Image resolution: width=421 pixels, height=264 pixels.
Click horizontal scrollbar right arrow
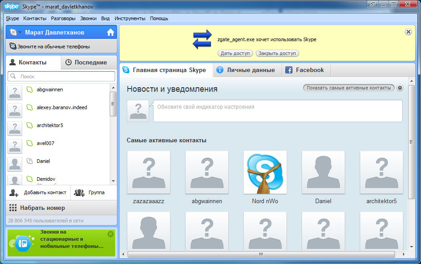coord(404,254)
